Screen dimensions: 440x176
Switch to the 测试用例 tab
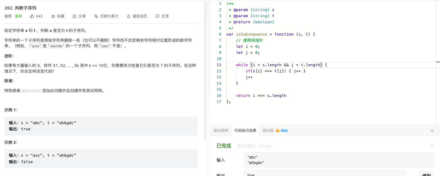[x=221, y=130]
